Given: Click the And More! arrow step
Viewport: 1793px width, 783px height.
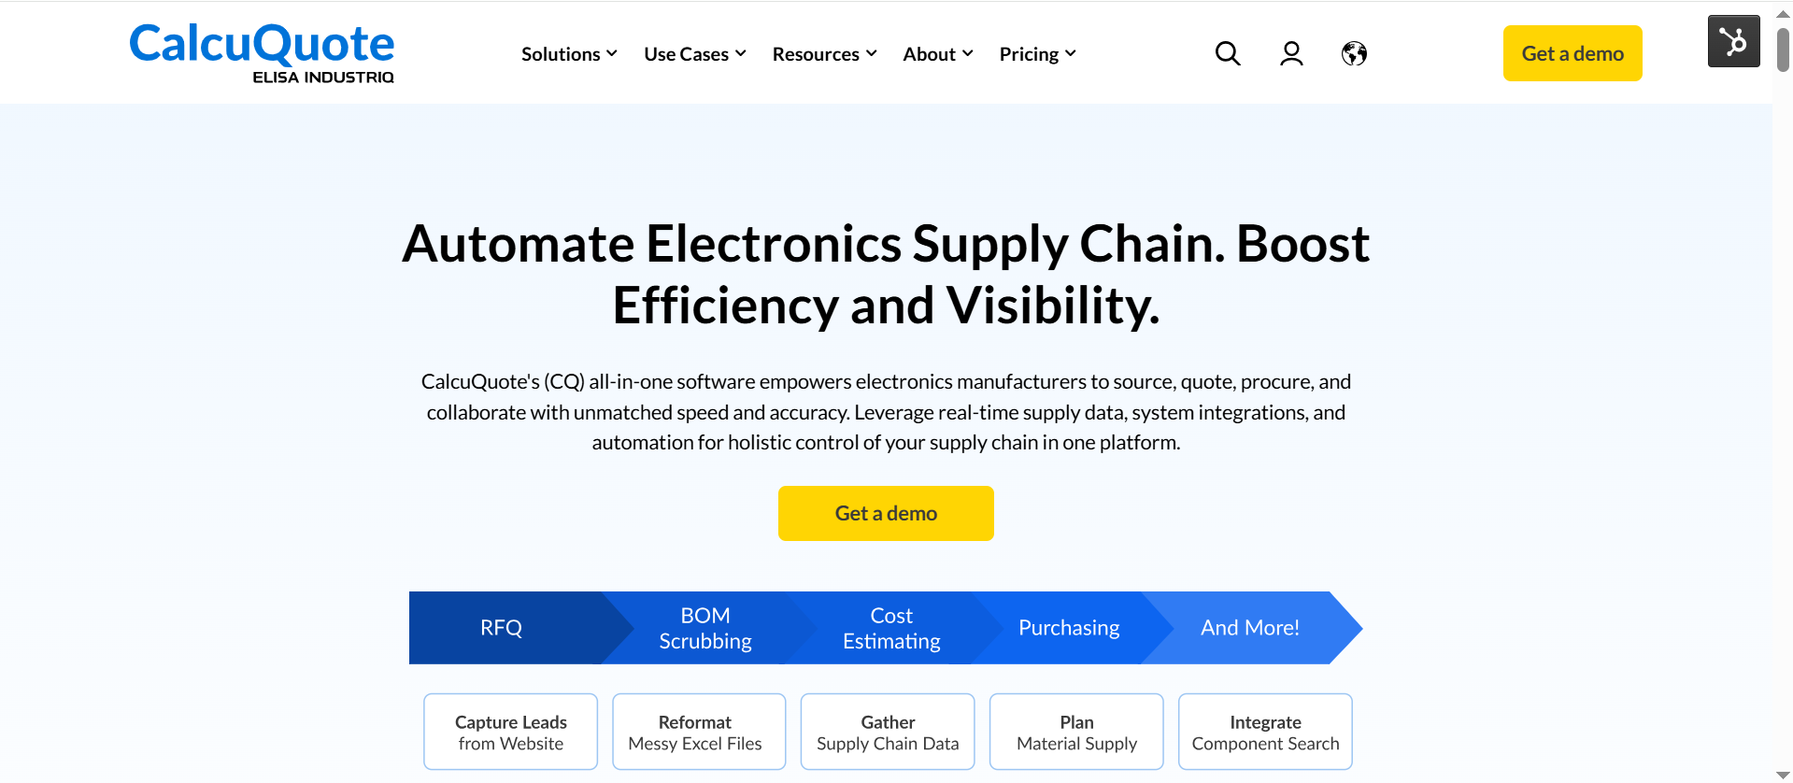Looking at the screenshot, I should (1249, 628).
